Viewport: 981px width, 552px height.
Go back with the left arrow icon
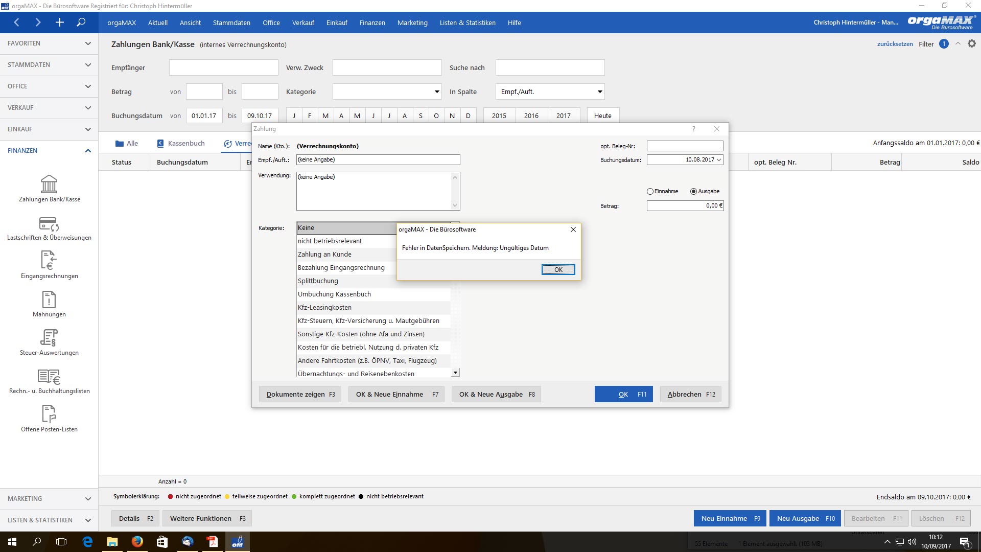(17, 22)
